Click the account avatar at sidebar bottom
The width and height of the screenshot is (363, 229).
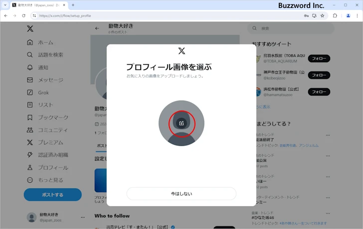(x=31, y=217)
